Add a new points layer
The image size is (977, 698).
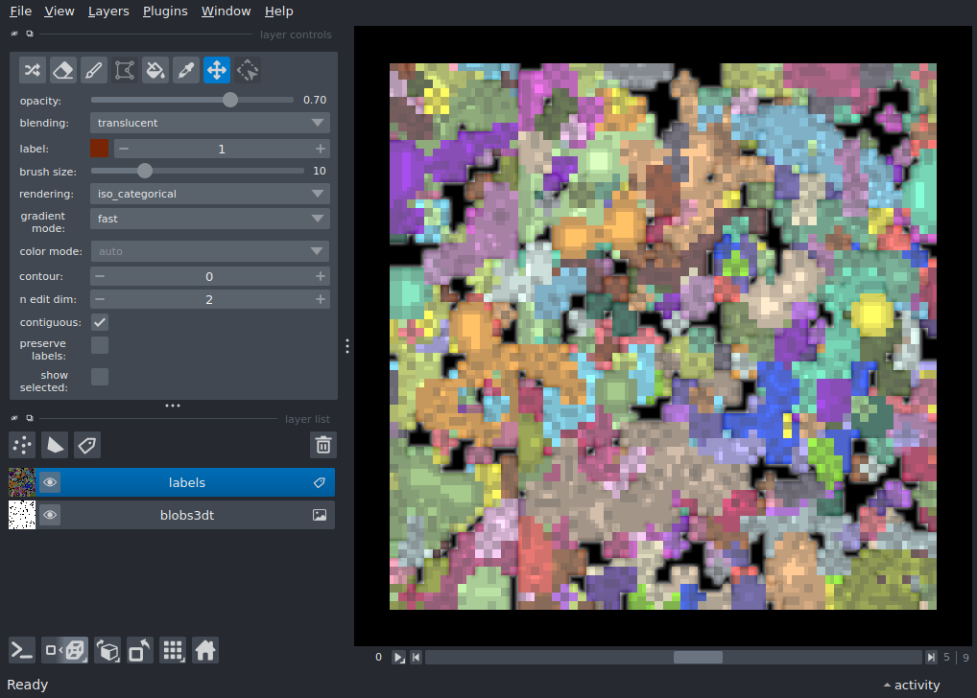pyautogui.click(x=22, y=445)
